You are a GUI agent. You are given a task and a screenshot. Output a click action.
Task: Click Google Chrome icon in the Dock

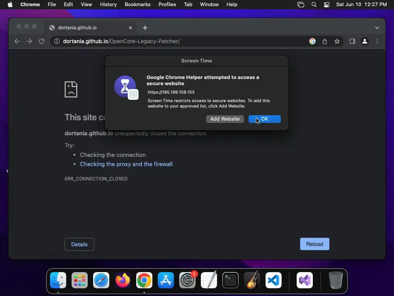click(x=144, y=280)
